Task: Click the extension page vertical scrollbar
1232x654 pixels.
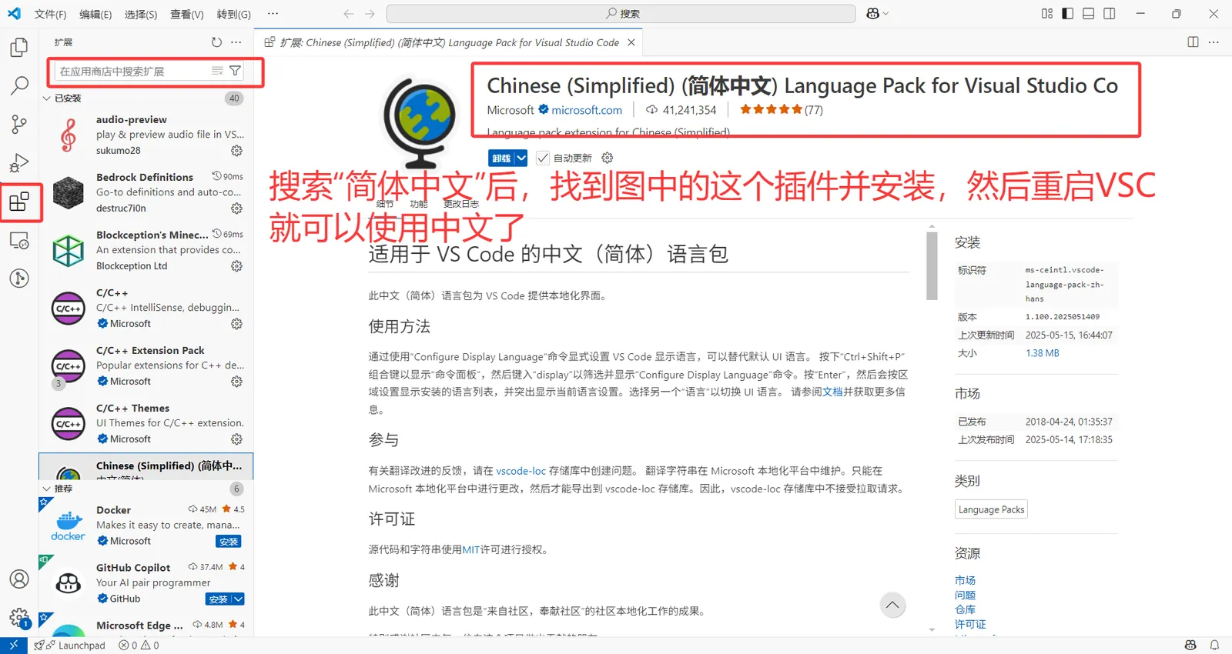Action: [x=932, y=266]
